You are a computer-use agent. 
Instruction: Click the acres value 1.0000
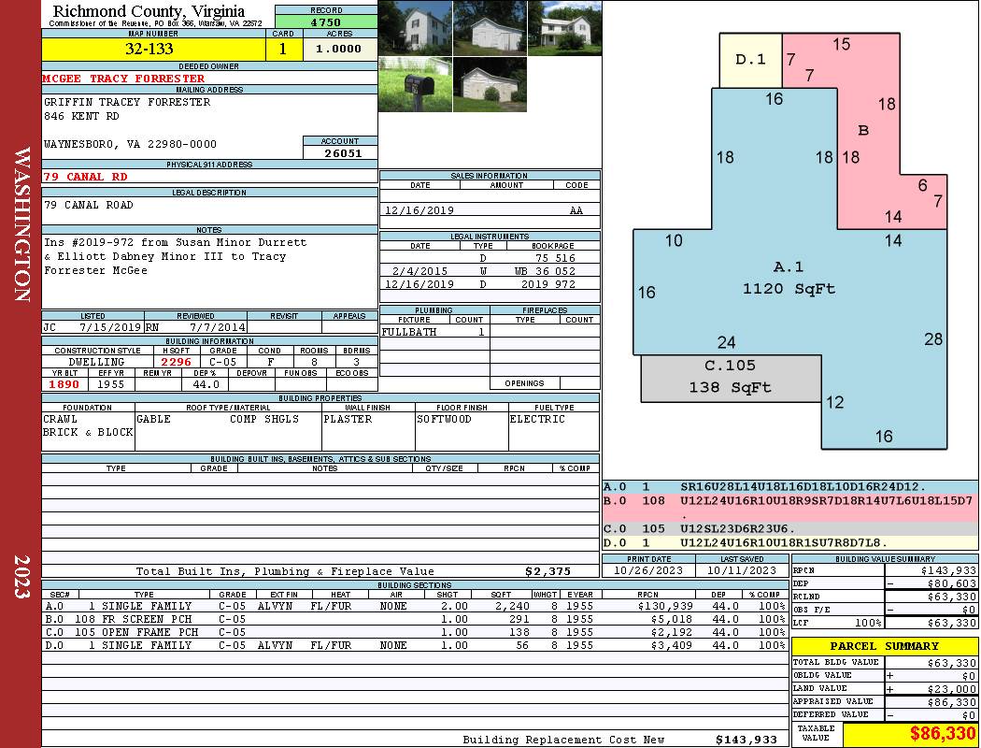click(x=338, y=49)
